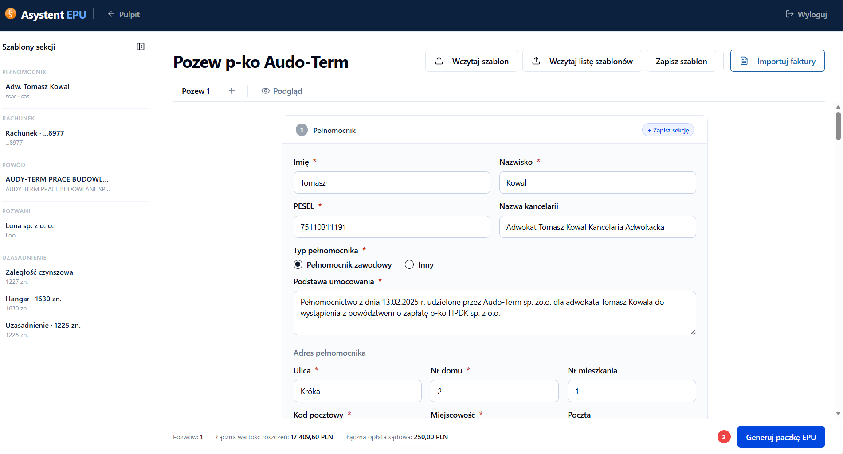Select the Inny radio button
Image resolution: width=843 pixels, height=454 pixels.
[409, 264]
